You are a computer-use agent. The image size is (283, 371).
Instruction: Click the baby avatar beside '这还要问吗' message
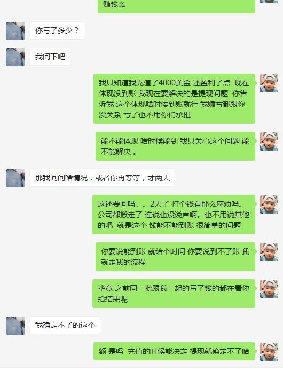(x=269, y=204)
